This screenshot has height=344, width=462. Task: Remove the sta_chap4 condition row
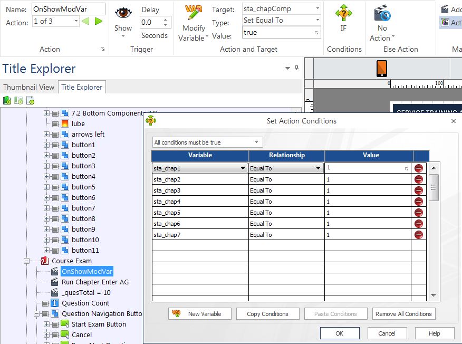[418, 202]
